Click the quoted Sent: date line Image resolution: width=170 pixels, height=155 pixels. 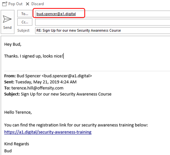tap(40, 82)
